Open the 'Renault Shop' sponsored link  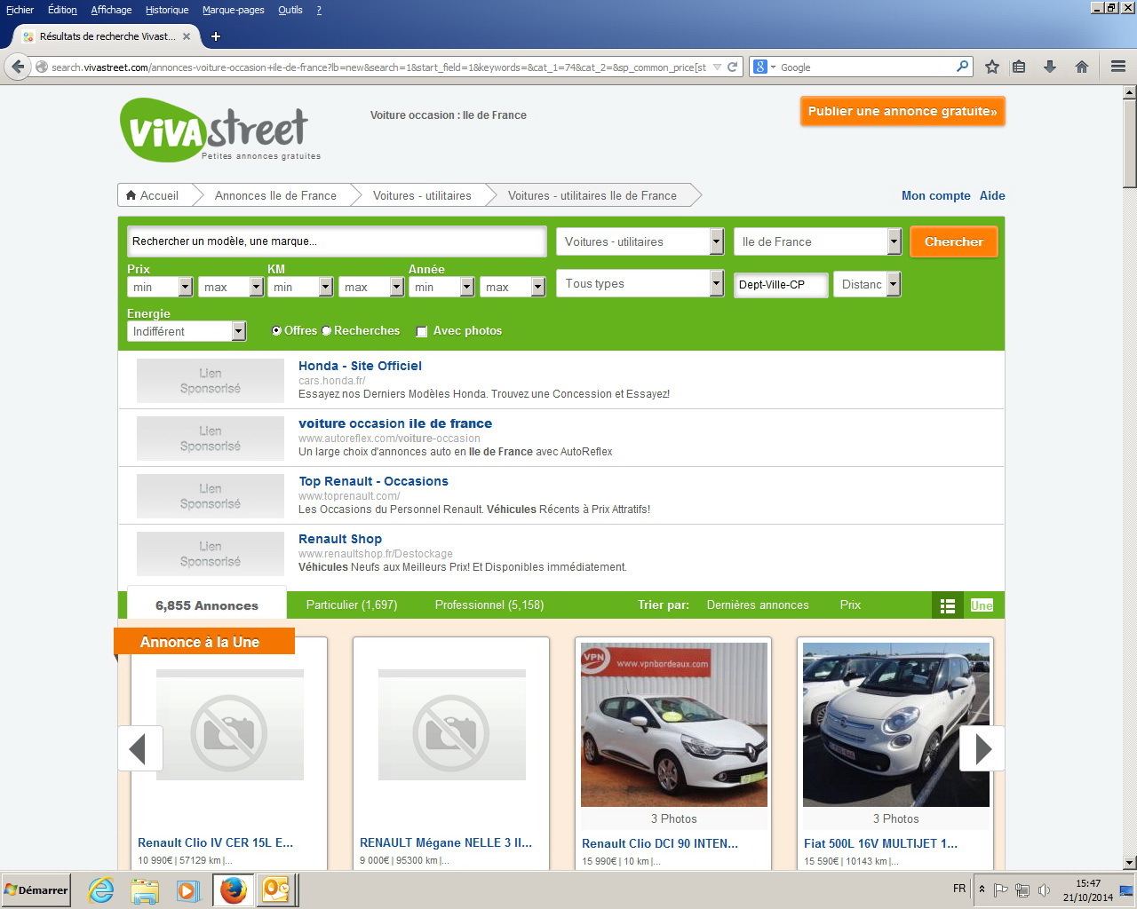coord(339,539)
